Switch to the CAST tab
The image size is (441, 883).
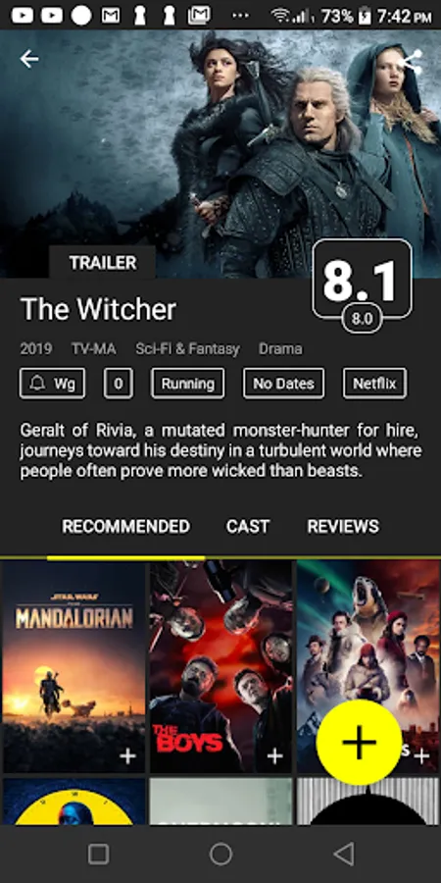(x=248, y=527)
